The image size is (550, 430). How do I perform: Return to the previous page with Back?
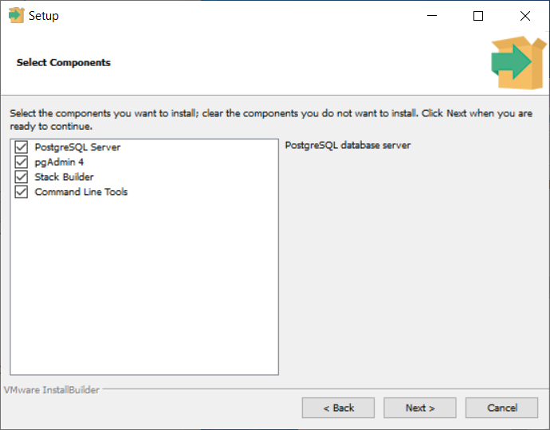338,408
